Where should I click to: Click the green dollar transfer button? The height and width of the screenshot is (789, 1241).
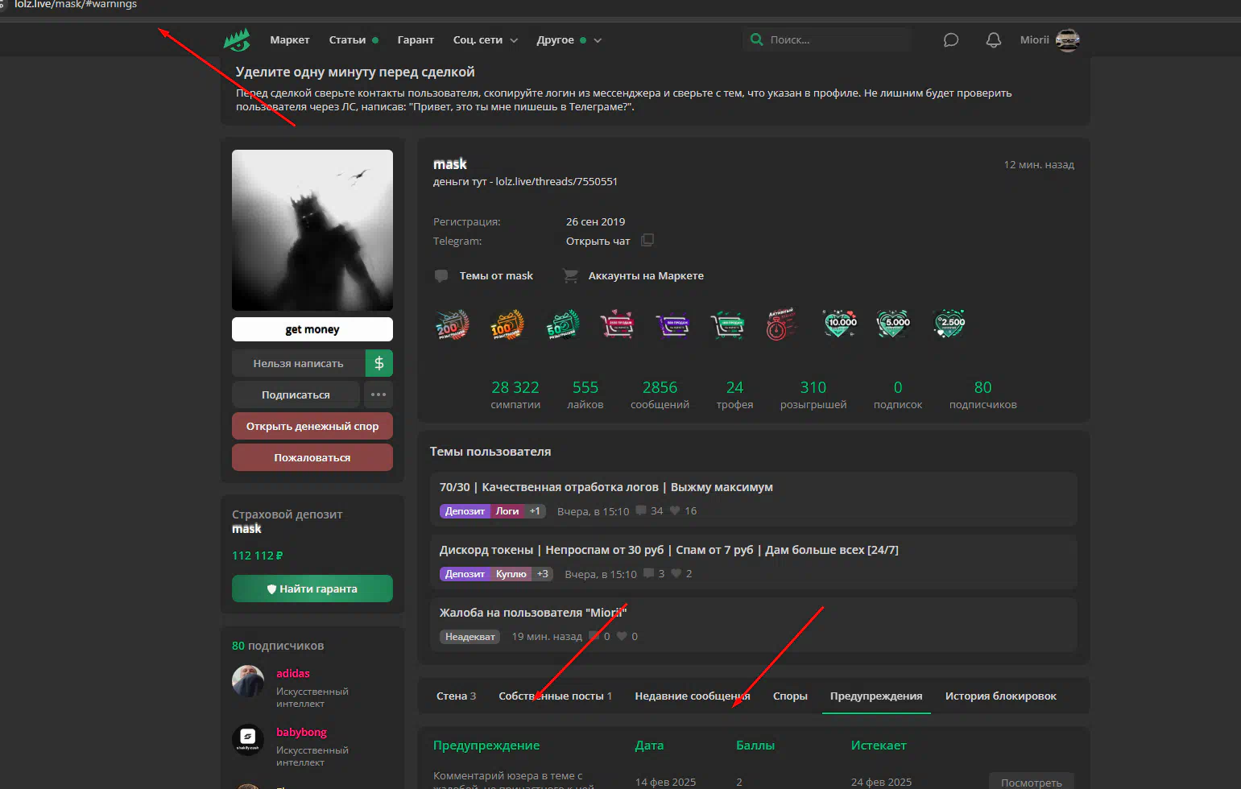click(379, 363)
